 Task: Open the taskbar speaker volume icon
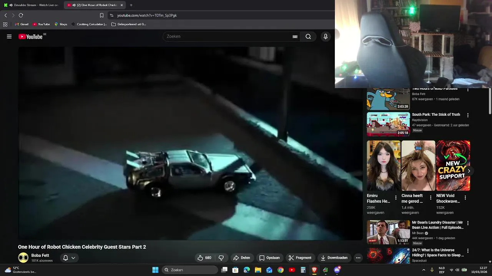tap(457, 270)
